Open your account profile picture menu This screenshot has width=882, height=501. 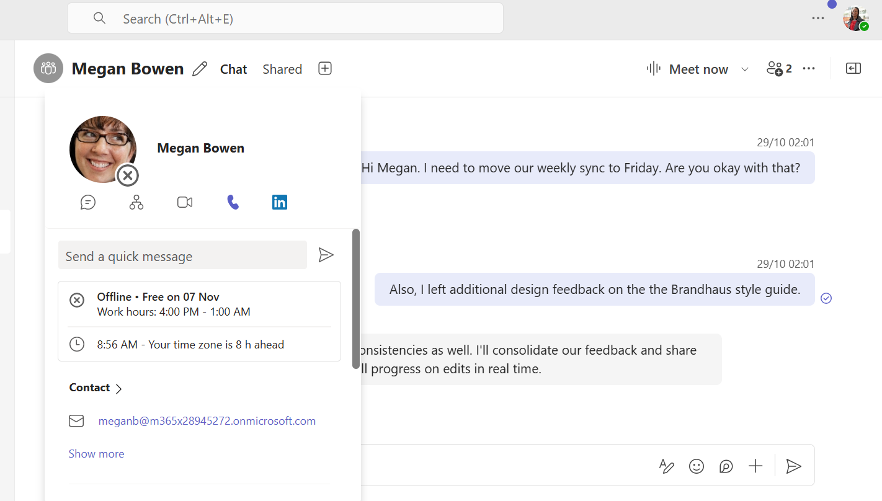(x=855, y=19)
